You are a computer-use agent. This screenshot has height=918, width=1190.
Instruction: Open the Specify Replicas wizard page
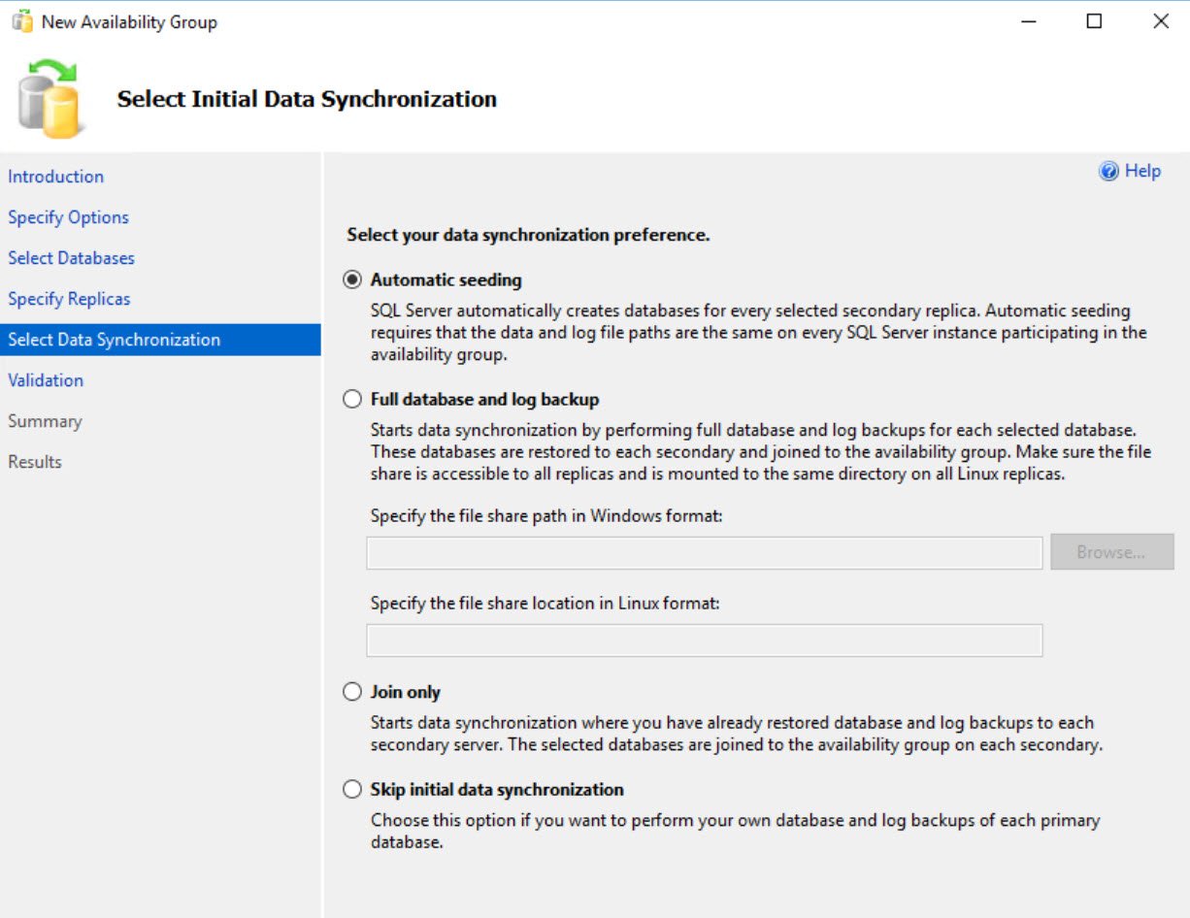69,299
